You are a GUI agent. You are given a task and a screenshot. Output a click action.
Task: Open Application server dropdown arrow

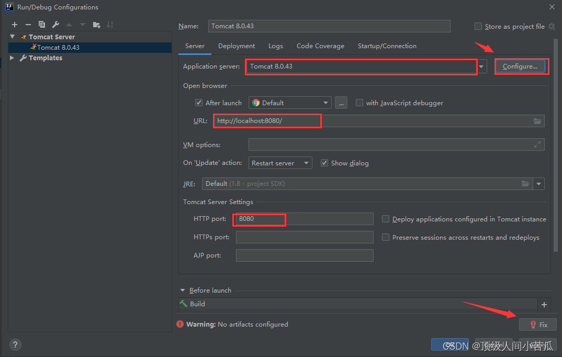point(481,66)
